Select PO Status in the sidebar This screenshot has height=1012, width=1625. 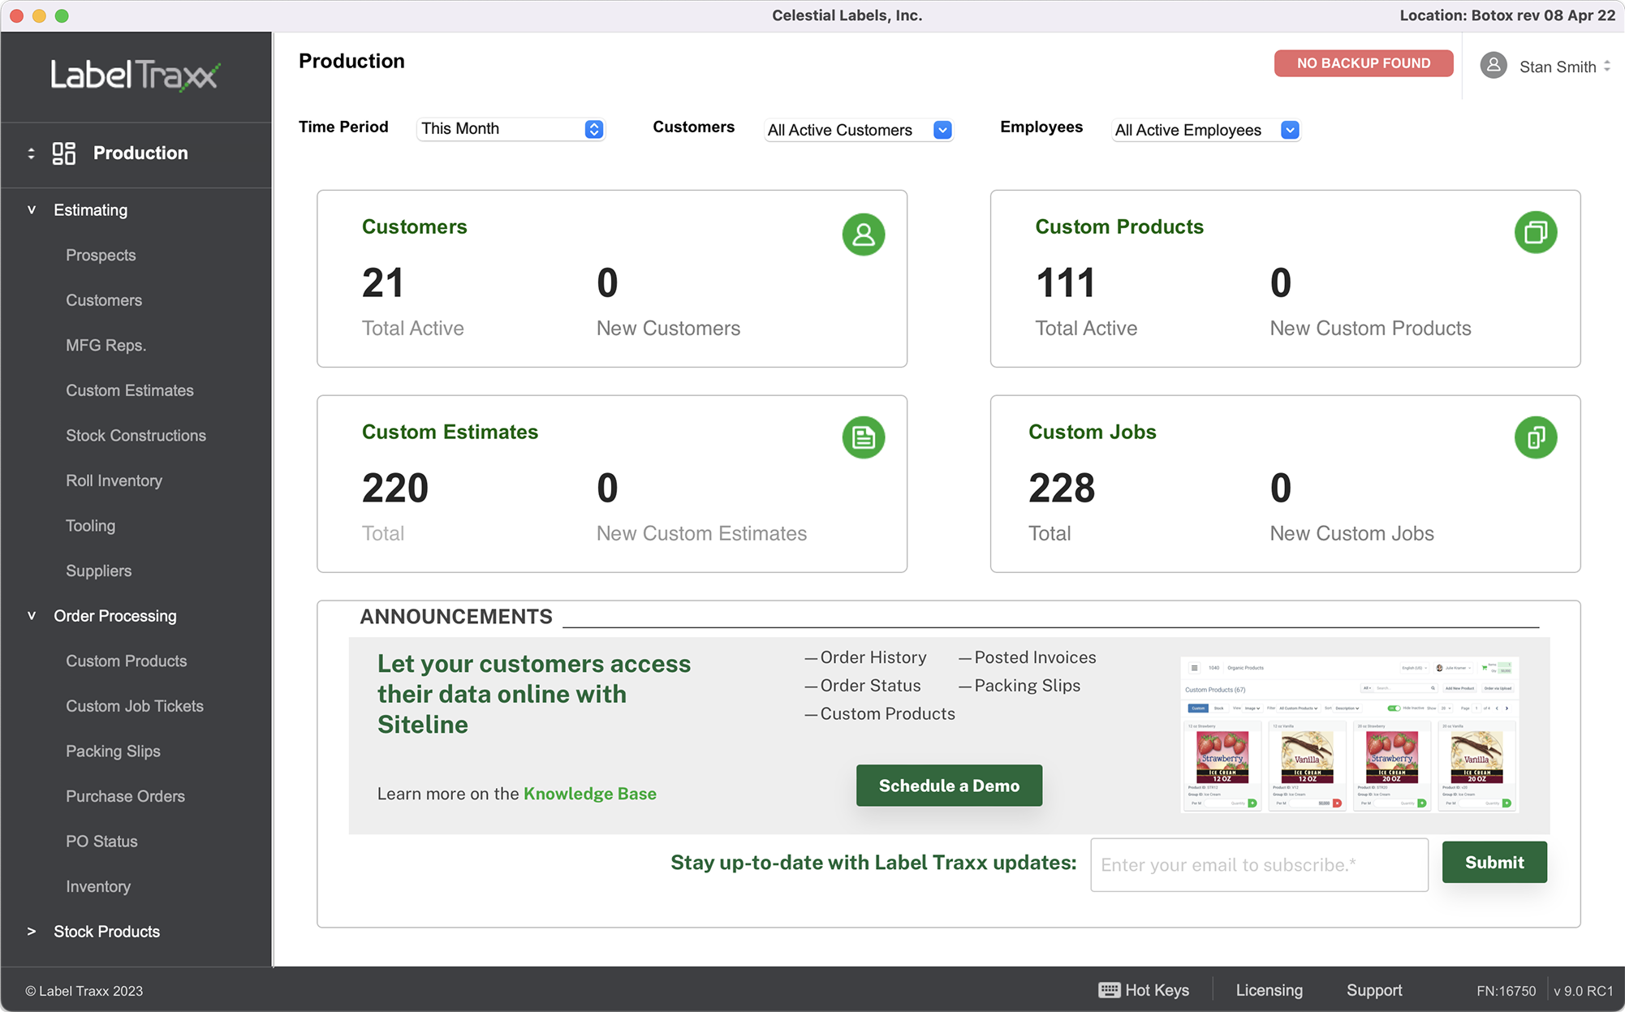tap(101, 842)
